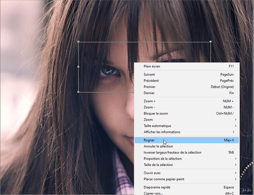Choose Inverser largeur/hauteur de la sélection
254x195 pixels.
pos(172,153)
